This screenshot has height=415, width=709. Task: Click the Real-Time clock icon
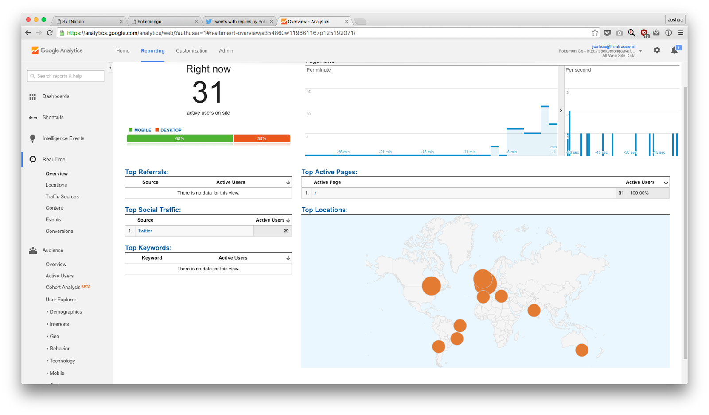pos(33,160)
